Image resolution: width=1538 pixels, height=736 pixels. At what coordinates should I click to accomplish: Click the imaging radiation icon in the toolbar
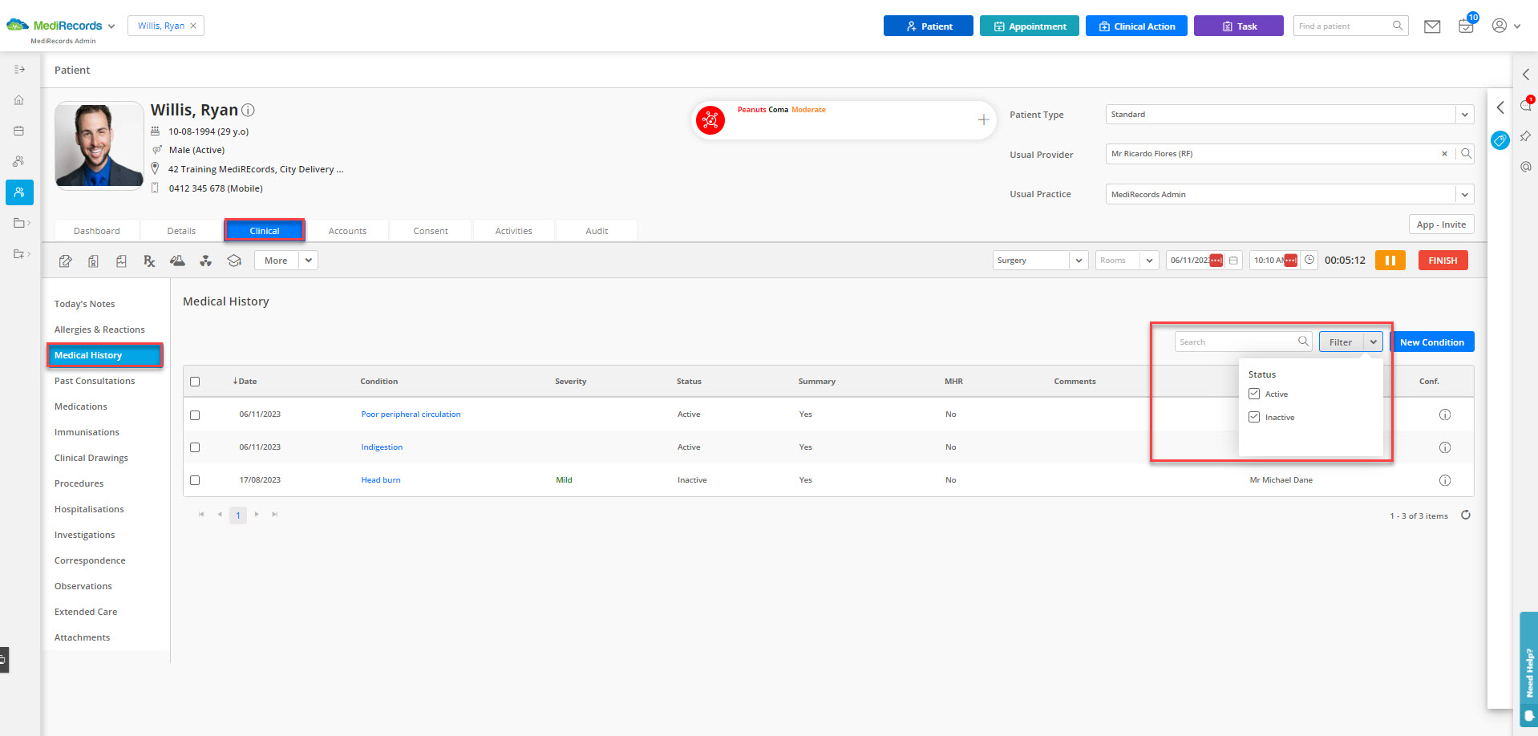point(206,261)
